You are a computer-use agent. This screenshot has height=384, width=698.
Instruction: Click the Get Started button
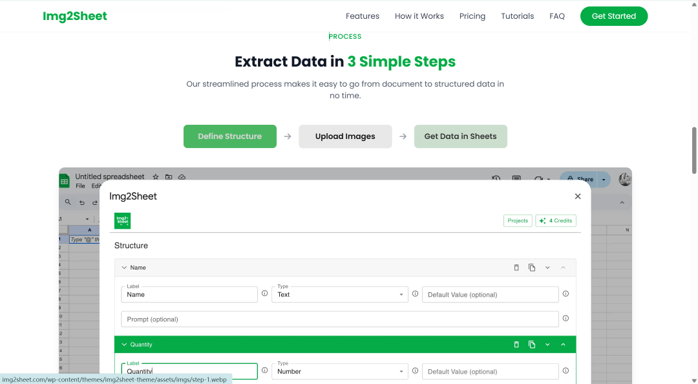point(614,16)
